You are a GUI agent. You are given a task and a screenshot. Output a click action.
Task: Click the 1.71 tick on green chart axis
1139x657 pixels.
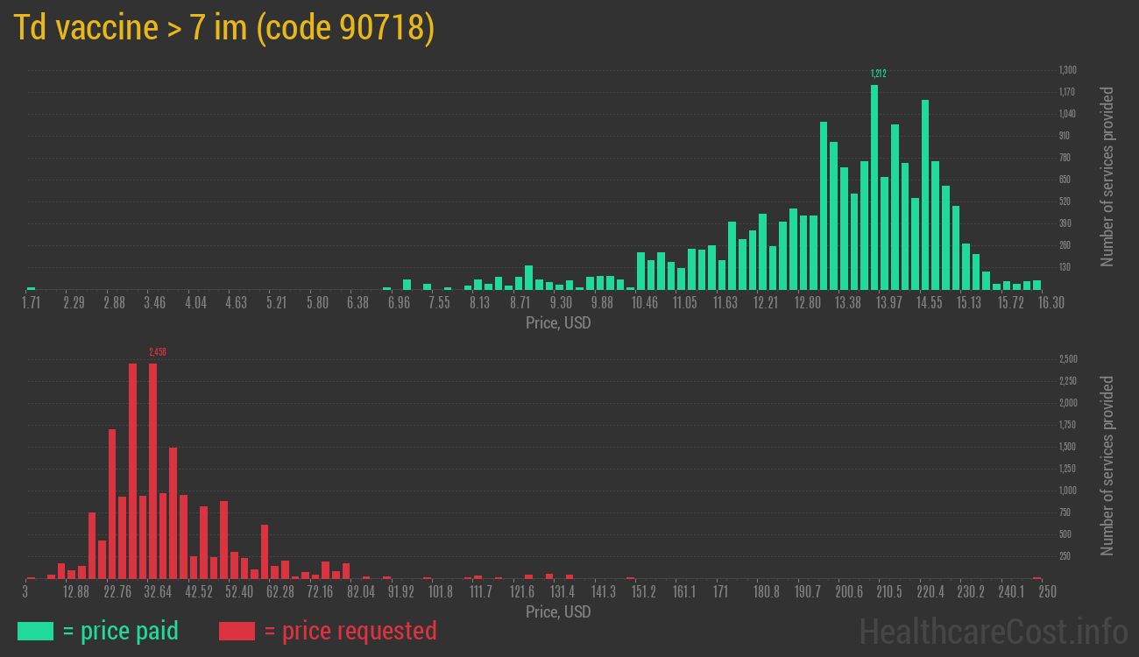point(31,303)
